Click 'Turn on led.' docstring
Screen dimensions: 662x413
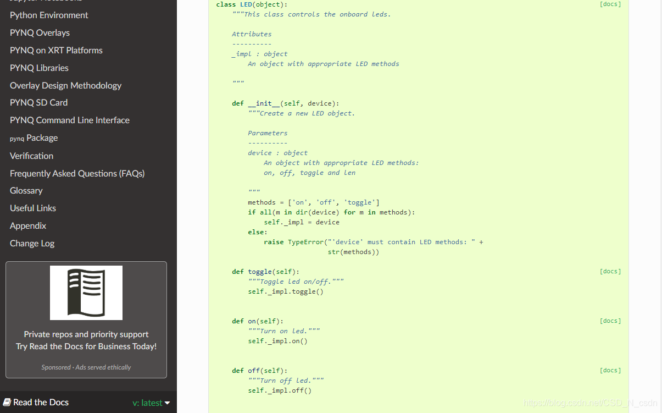(284, 331)
